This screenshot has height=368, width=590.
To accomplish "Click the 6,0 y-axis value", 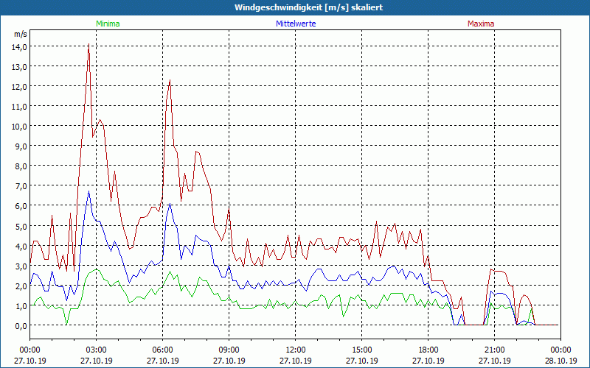I will tap(21, 206).
